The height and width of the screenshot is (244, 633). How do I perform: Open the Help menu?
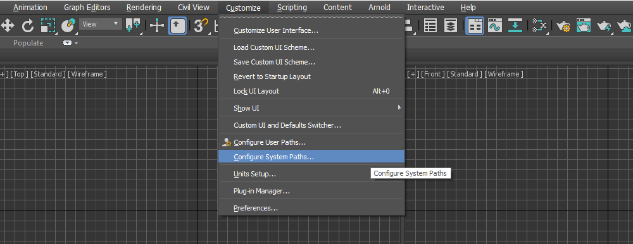(x=468, y=7)
